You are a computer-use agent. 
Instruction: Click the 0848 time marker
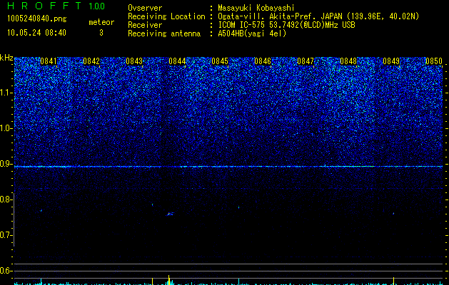pyautogui.click(x=348, y=61)
